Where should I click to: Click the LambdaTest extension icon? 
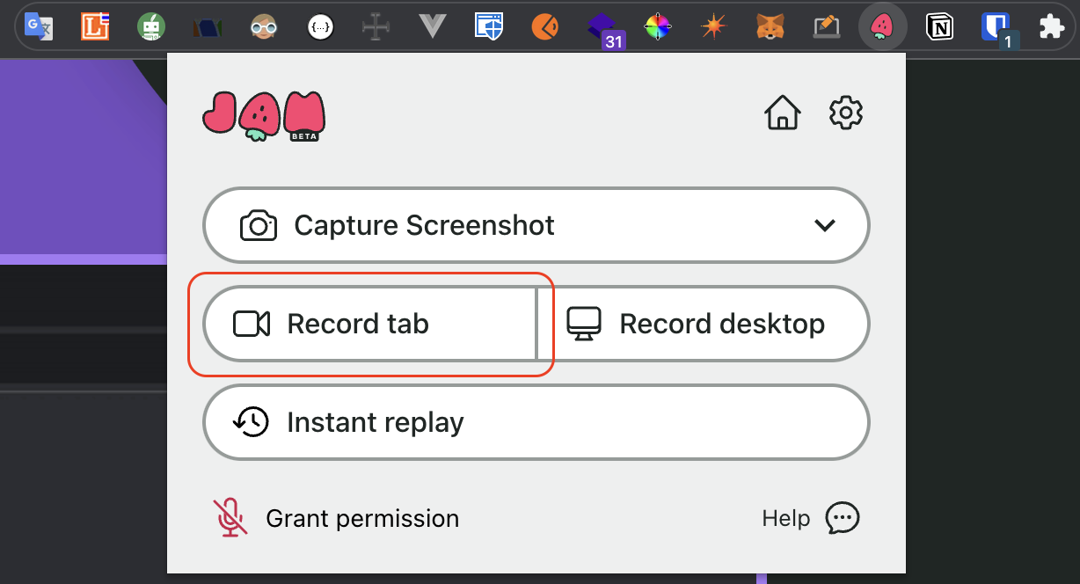(93, 26)
